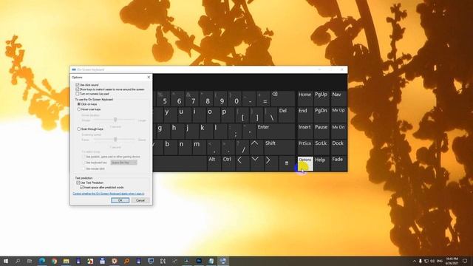This screenshot has height=266, width=473.
Task: Click the spacebar on the keyboard
Action: (x=180, y=163)
